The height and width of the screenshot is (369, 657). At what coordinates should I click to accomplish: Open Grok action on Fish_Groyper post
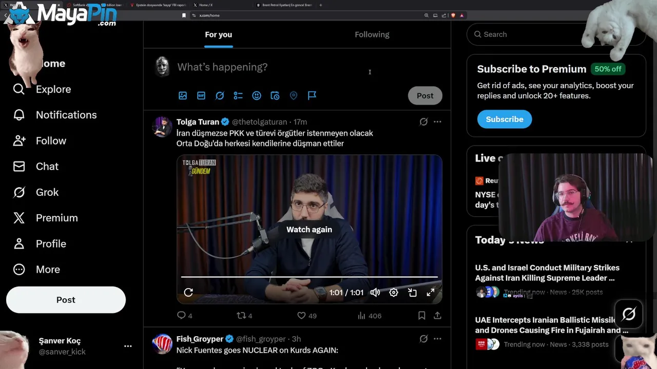[423, 339]
